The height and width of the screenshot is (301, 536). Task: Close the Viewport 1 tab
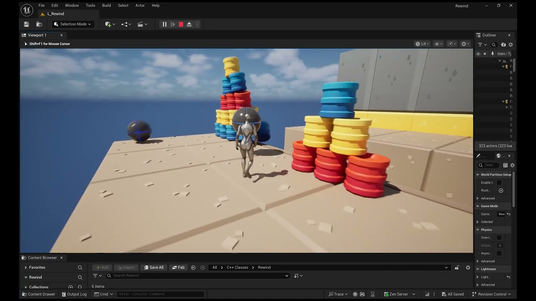click(62, 35)
